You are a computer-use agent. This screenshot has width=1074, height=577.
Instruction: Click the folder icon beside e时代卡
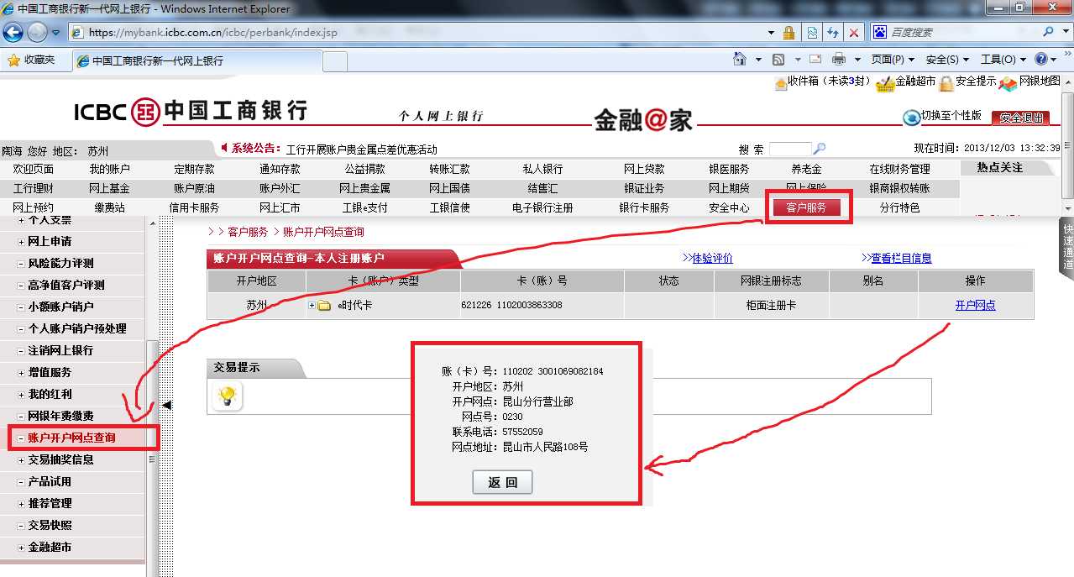(324, 306)
